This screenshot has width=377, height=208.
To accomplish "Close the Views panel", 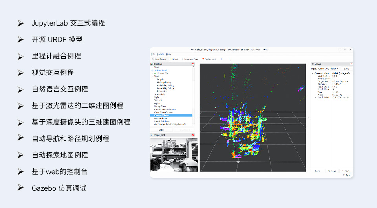I will point(351,64).
